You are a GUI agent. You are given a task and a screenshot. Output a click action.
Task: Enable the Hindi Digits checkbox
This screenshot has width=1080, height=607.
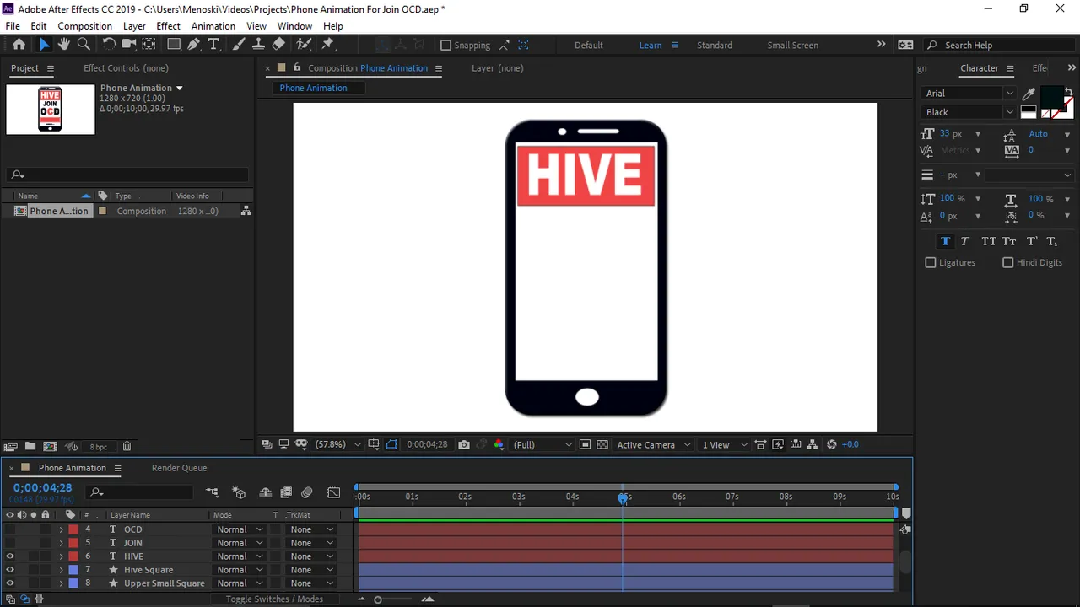[1007, 263]
